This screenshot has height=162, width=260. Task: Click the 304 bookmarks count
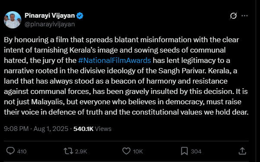click(196, 151)
